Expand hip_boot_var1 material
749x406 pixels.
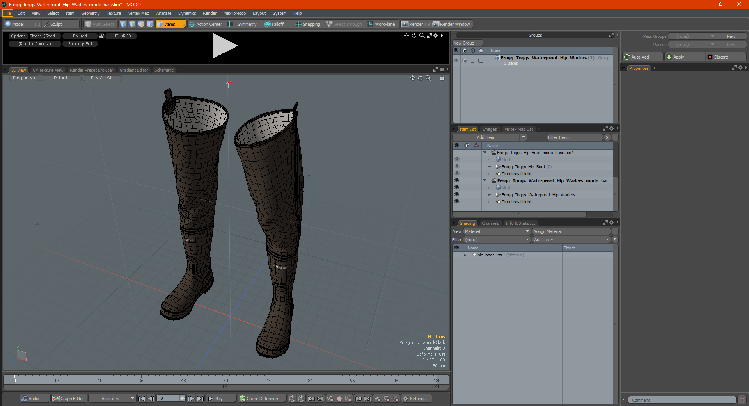pyautogui.click(x=465, y=255)
